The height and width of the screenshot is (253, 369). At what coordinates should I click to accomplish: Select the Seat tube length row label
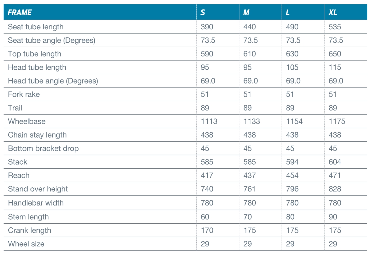tap(36, 27)
